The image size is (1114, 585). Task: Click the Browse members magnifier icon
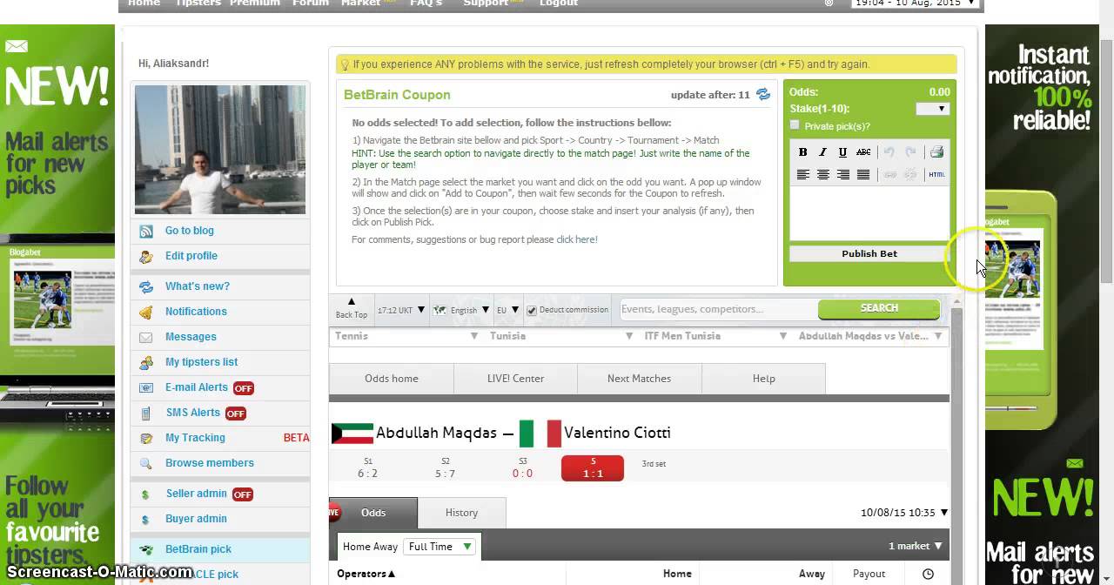pos(146,464)
